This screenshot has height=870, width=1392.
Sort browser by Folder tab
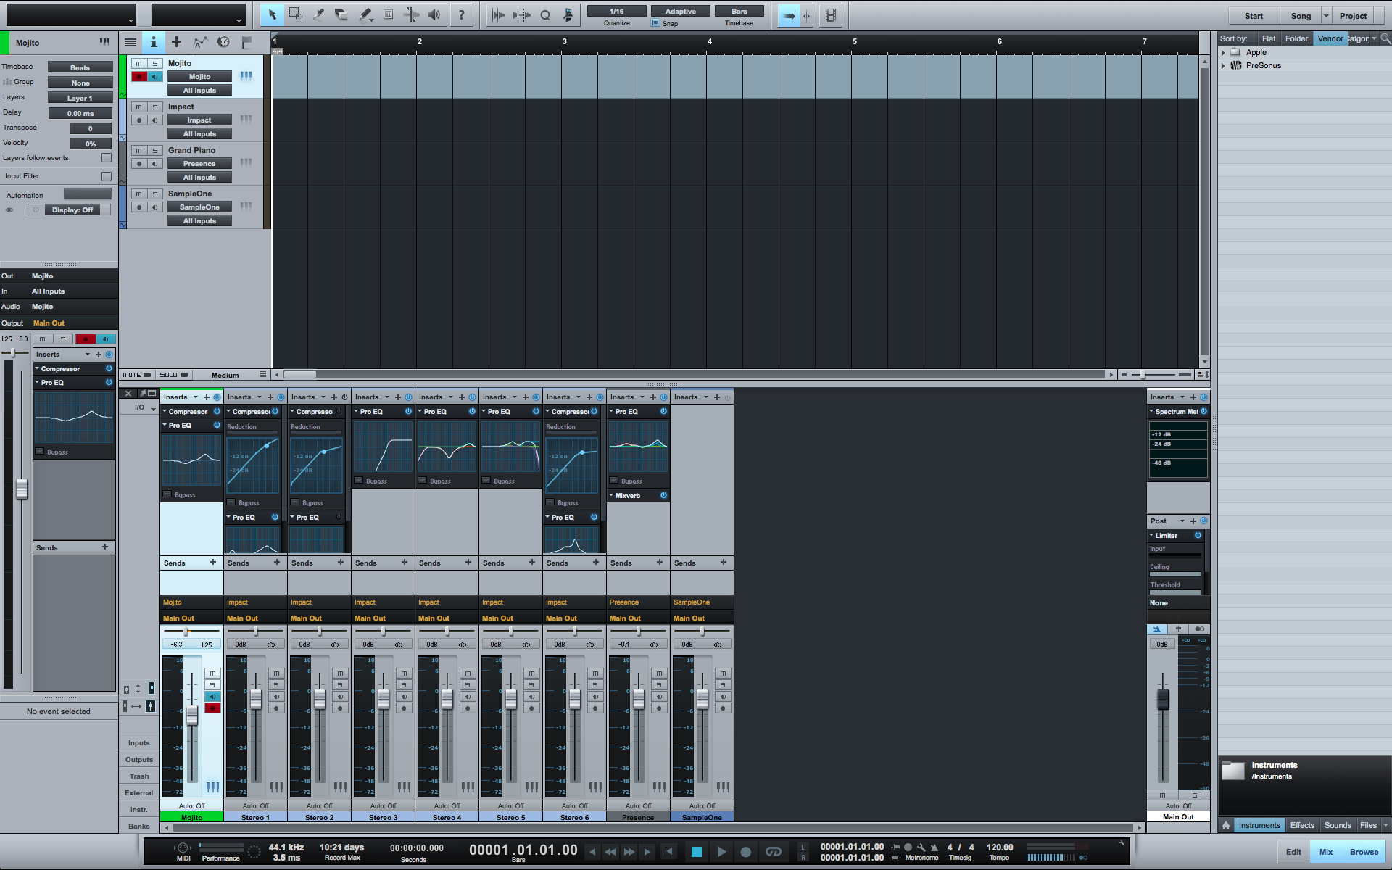pyautogui.click(x=1296, y=38)
